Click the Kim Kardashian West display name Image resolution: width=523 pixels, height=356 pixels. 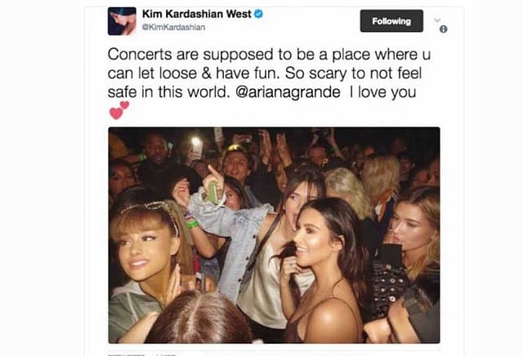click(x=196, y=14)
